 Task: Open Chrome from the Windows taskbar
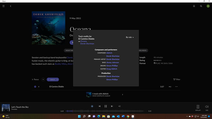[128, 116]
